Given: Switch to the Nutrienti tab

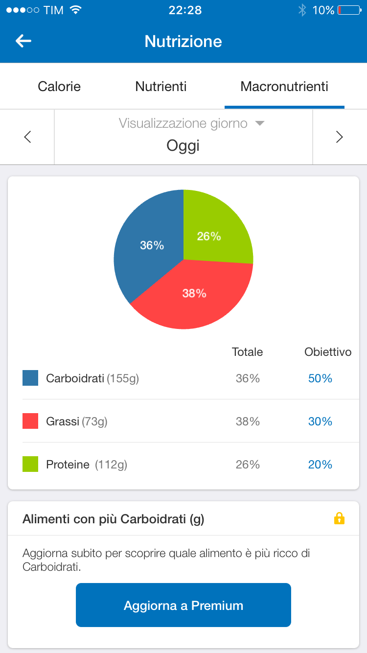Looking at the screenshot, I should coord(161,87).
